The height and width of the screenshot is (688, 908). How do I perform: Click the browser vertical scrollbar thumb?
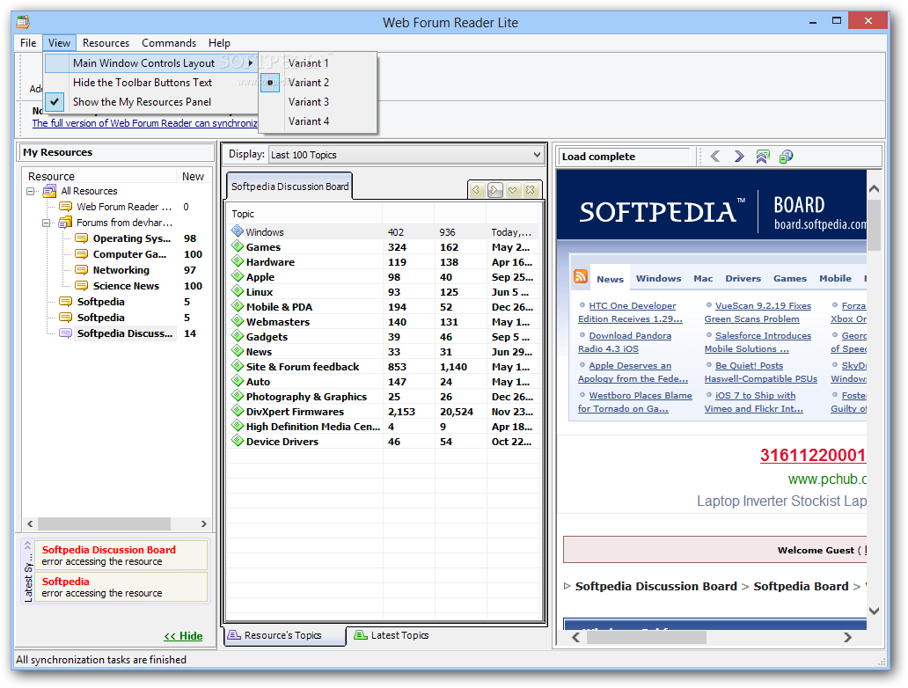[874, 224]
